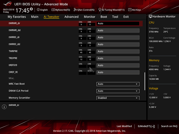Click MyFavorite(F3) label

click(62, 10)
